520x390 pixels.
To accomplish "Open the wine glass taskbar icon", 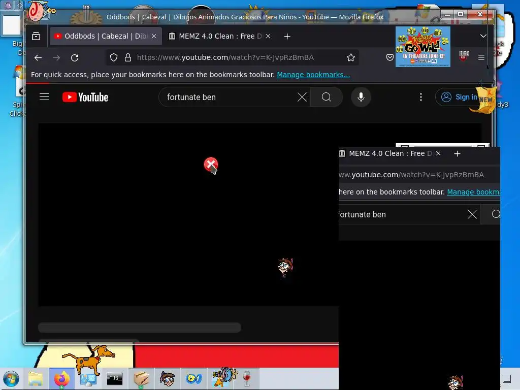I will click(247, 379).
